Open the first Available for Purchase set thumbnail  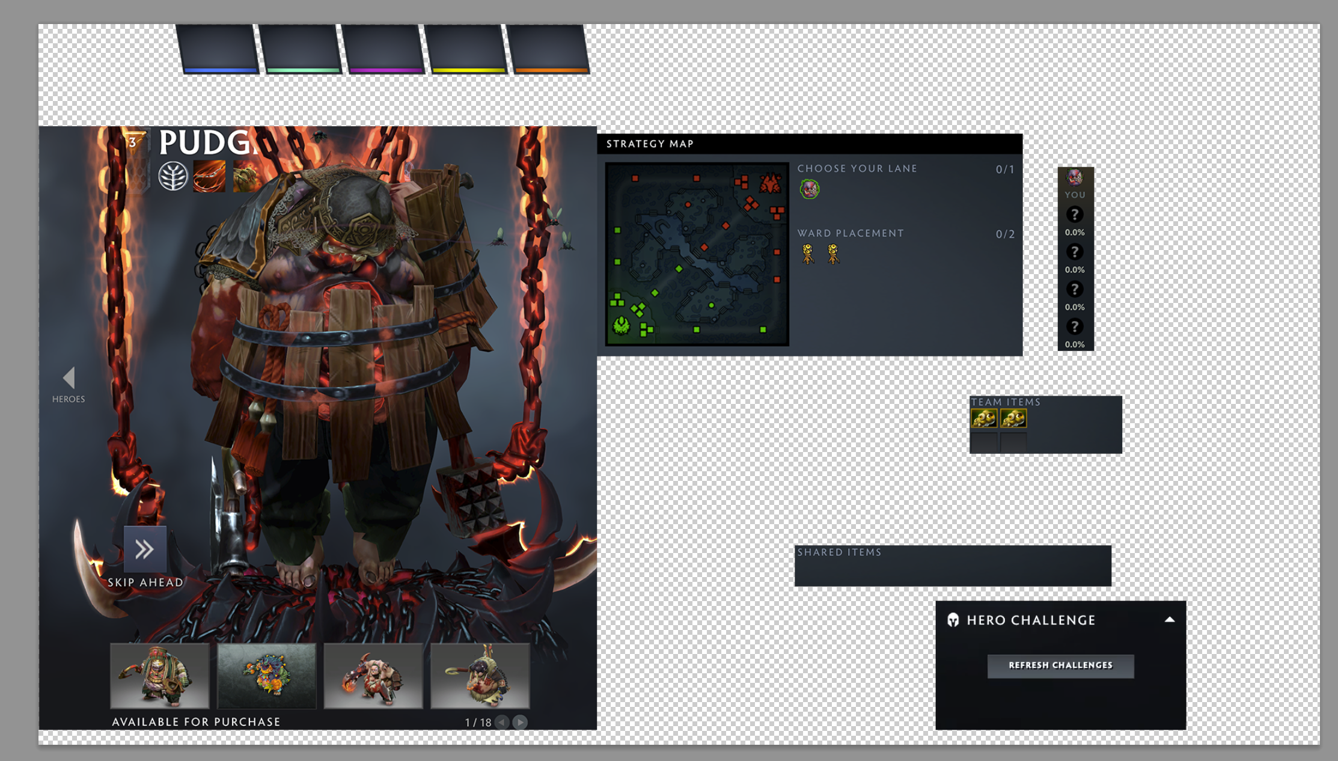(x=159, y=675)
